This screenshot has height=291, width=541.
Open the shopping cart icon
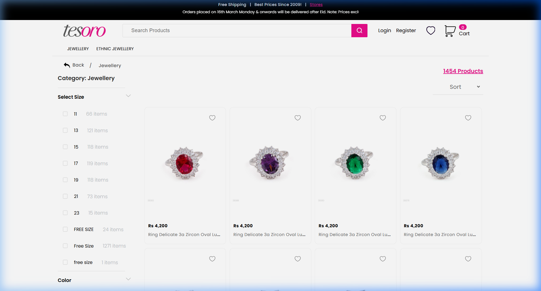point(450,31)
